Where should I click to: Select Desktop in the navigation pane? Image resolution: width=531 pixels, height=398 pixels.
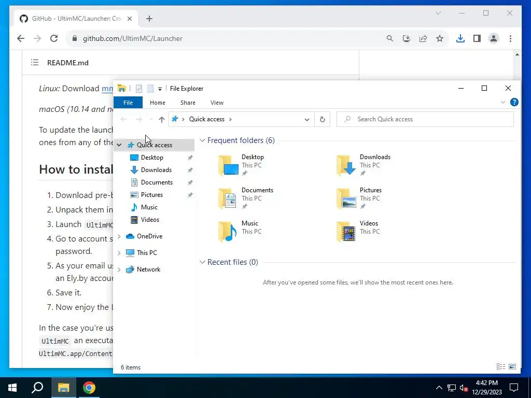[152, 158]
